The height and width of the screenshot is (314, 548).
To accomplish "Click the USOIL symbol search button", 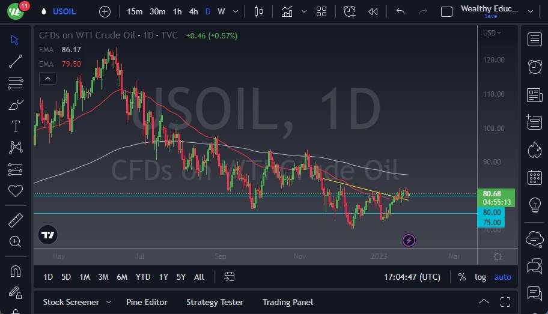I will (65, 11).
